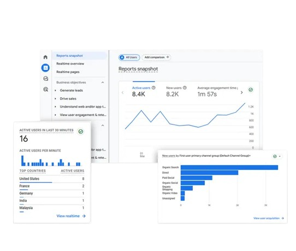Click the help icon beside Active users
The height and width of the screenshot is (251, 296).
153,88
